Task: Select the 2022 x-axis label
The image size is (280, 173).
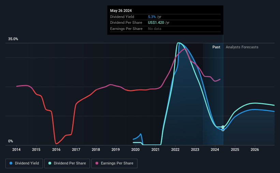Action: [x=175, y=150]
